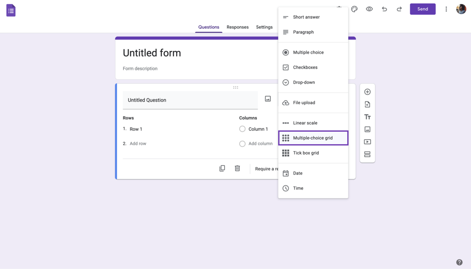The width and height of the screenshot is (471, 269).
Task: Choose Date question type
Action: coord(313,174)
